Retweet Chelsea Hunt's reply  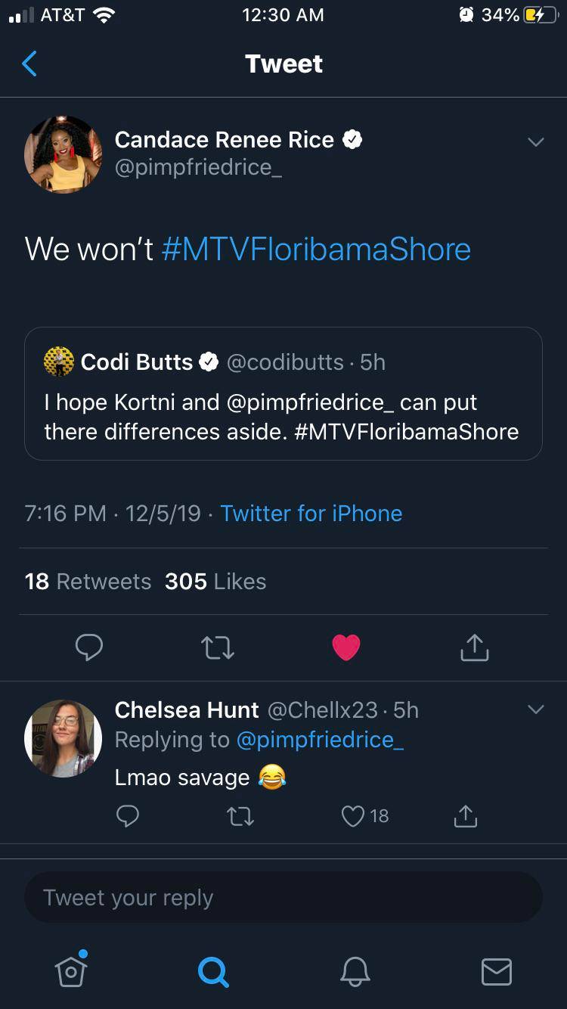tap(240, 816)
